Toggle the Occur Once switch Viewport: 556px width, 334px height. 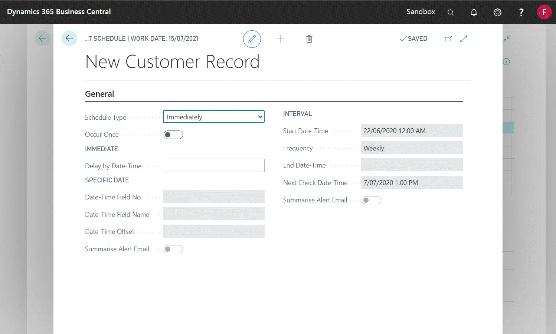click(173, 135)
